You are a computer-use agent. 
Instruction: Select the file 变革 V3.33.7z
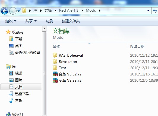click(x=70, y=81)
